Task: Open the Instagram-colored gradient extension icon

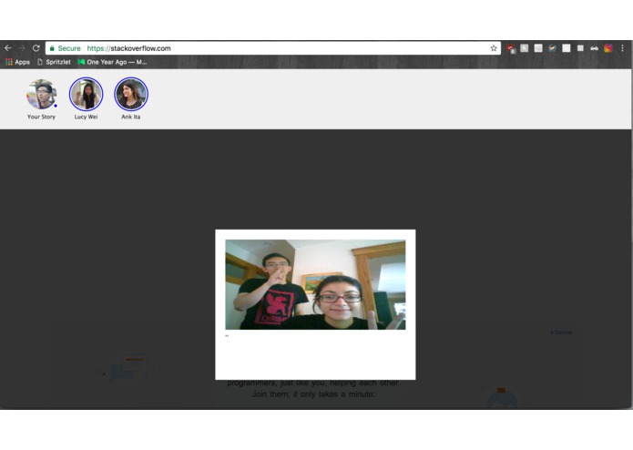Action: (x=608, y=48)
